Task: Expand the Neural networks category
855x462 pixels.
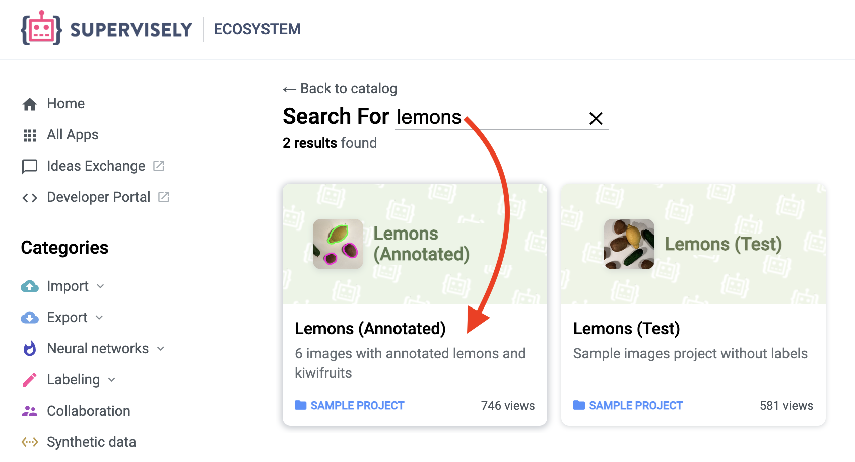Action: pos(98,349)
